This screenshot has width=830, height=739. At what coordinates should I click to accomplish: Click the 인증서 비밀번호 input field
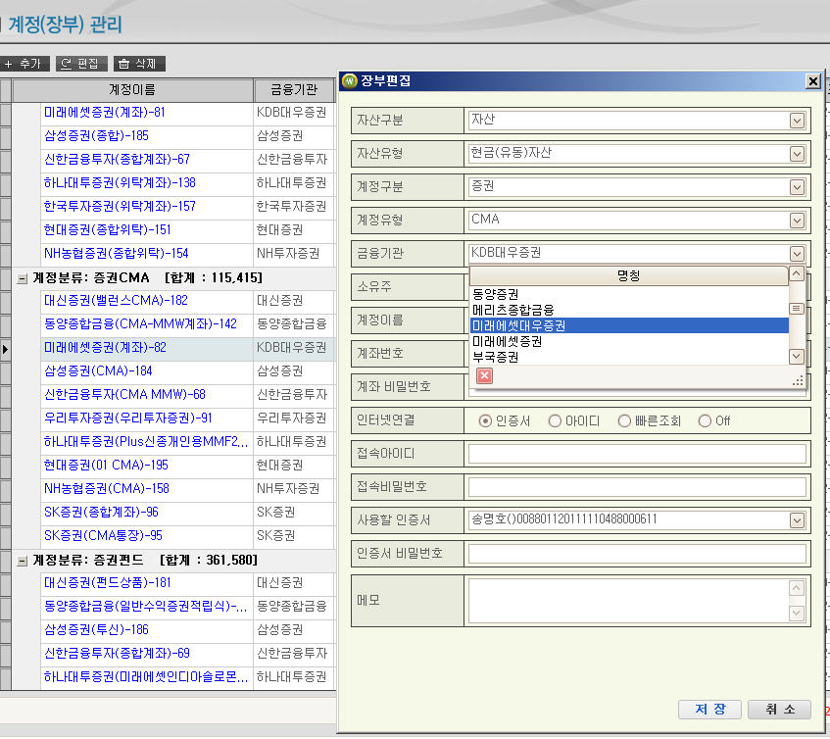pyautogui.click(x=637, y=554)
